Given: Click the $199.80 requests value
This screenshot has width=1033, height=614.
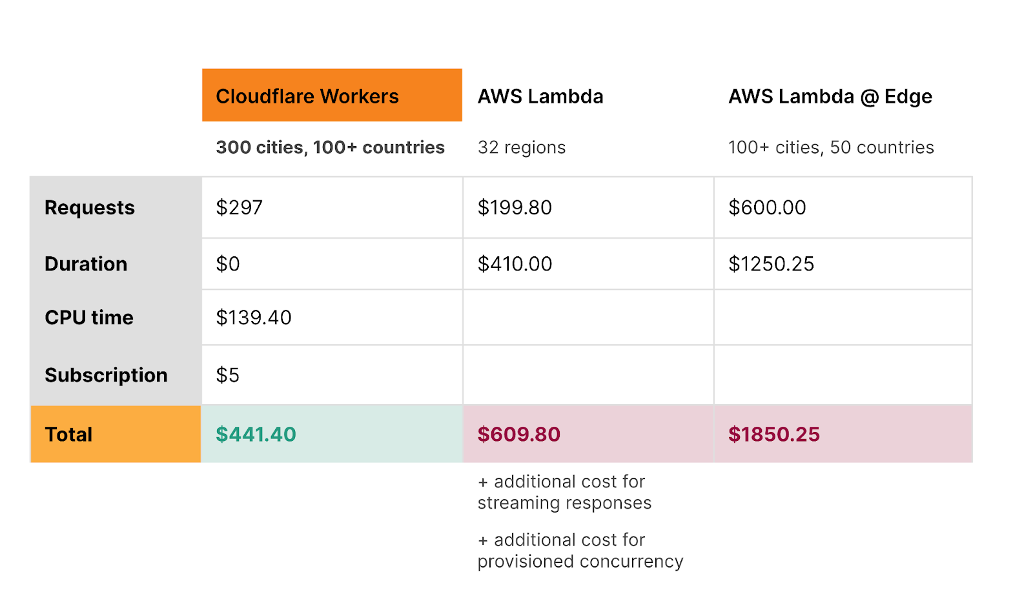Looking at the screenshot, I should click(x=515, y=207).
